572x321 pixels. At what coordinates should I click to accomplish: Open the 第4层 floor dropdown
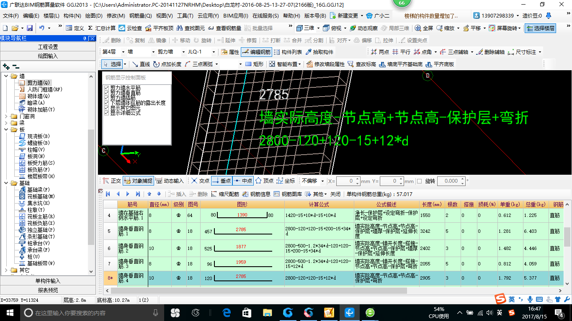pyautogui.click(x=123, y=52)
